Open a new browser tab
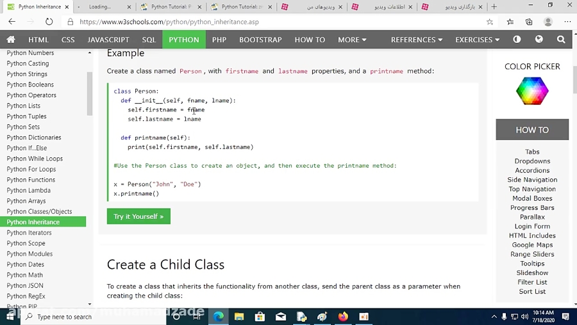Viewport: 577px width, 325px height. [494, 6]
